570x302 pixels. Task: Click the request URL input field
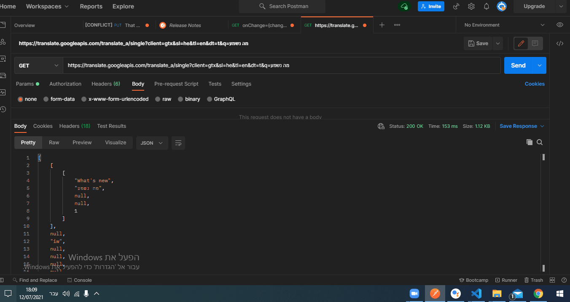pos(282,65)
